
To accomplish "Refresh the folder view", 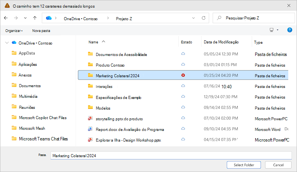I will (203, 18).
